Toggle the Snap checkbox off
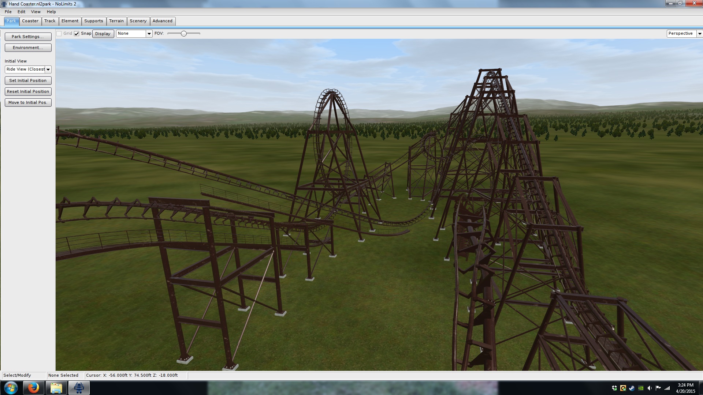This screenshot has height=395, width=703. pos(77,34)
